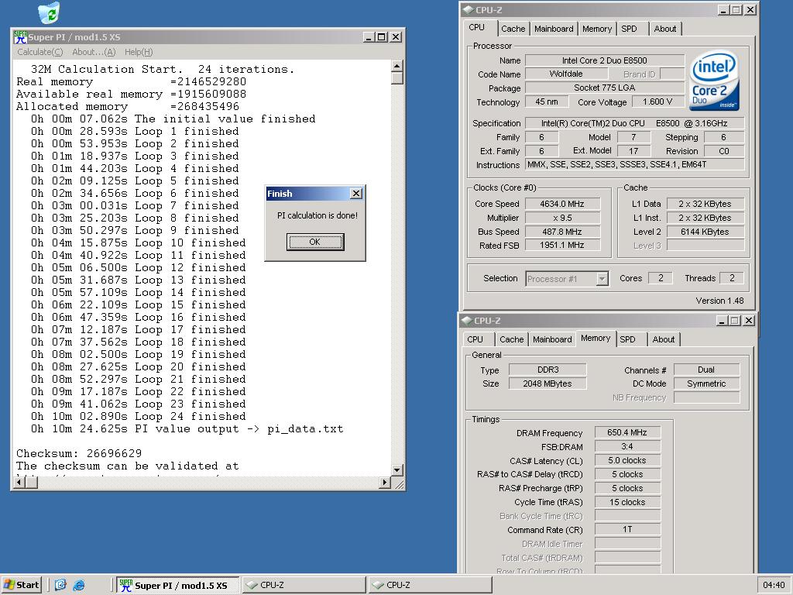The image size is (793, 595).
Task: Click the memory Size value 2048 MBytes
Action: point(548,383)
